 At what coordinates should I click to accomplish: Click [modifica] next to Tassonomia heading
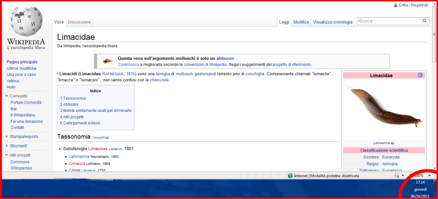[101, 138]
